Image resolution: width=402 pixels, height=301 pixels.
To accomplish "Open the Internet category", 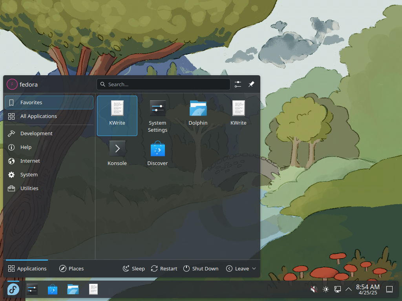I will coord(49,161).
